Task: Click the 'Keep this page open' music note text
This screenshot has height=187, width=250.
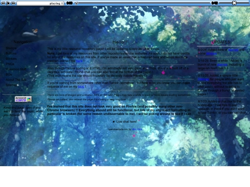Action: (23, 111)
